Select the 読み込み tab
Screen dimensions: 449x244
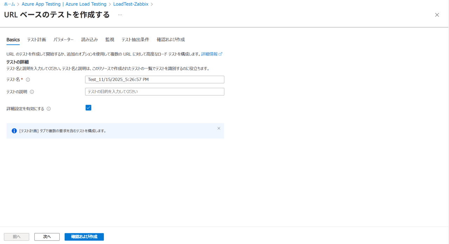[x=89, y=40]
